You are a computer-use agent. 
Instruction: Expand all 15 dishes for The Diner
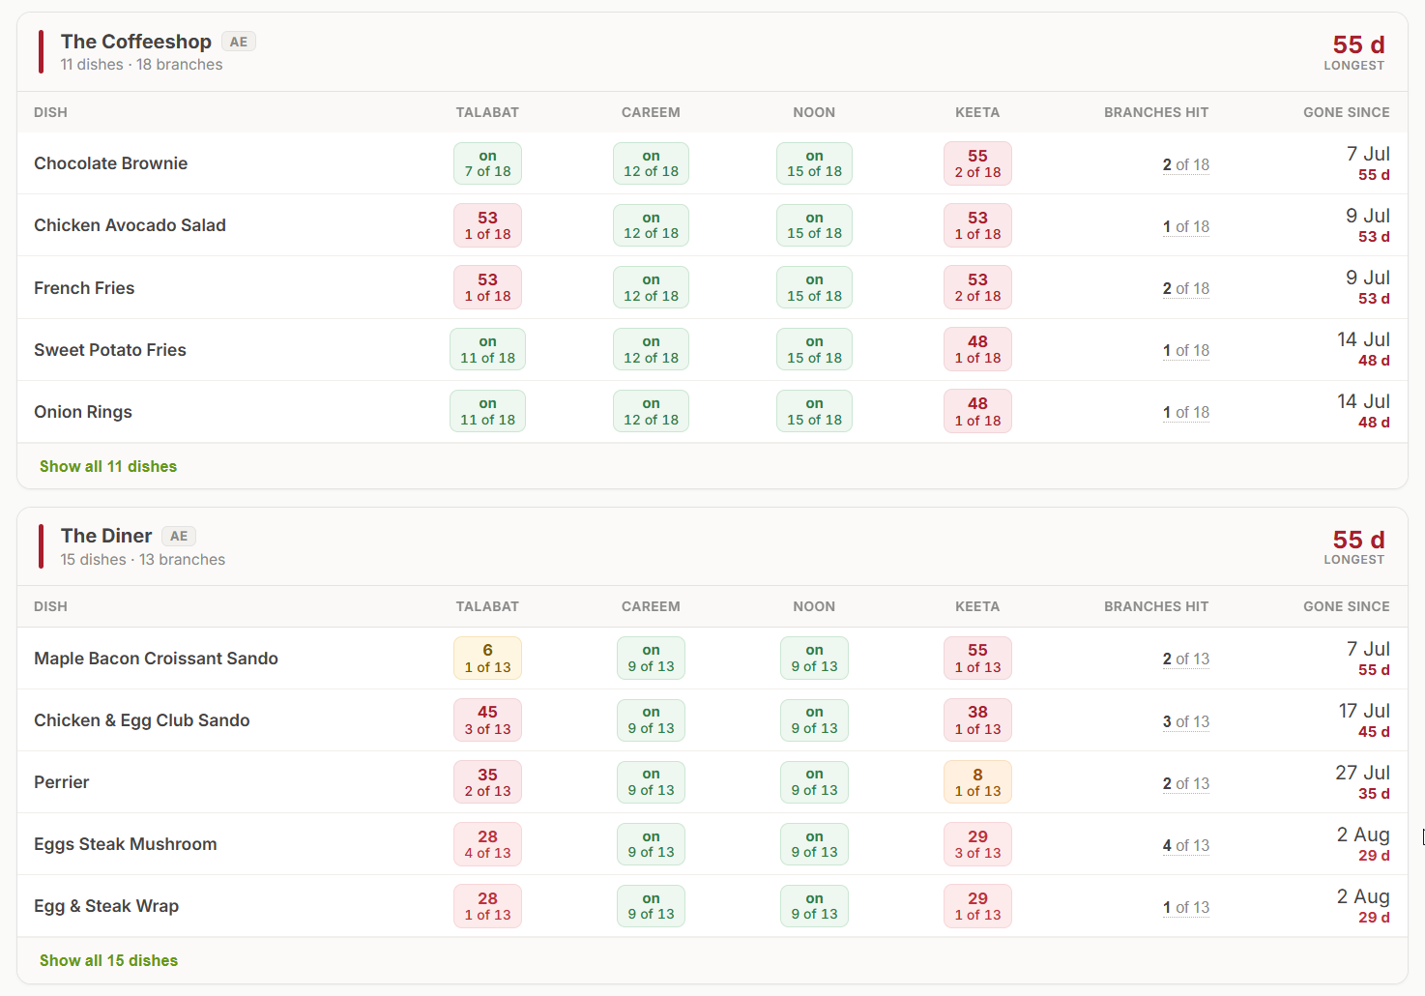108,960
